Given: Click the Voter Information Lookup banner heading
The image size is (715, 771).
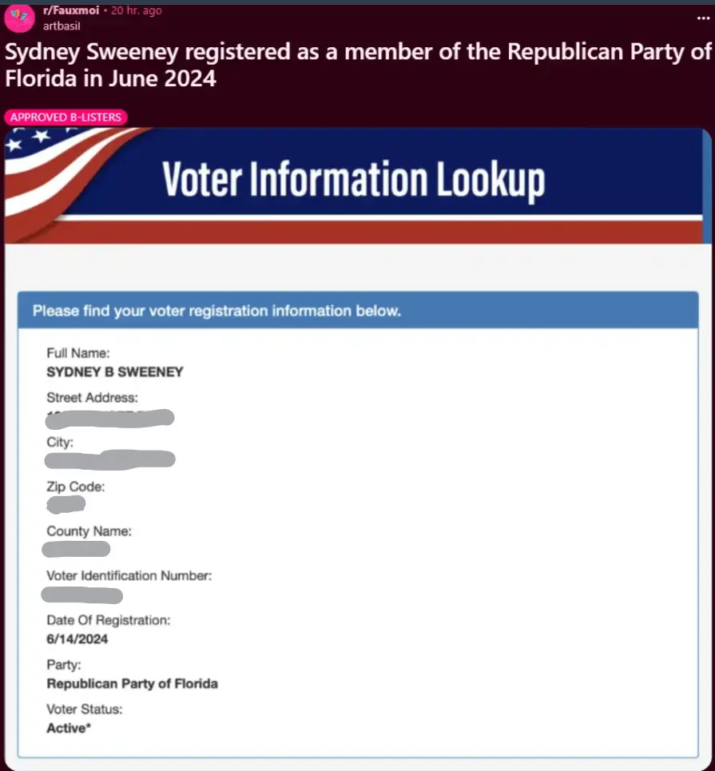Looking at the screenshot, I should (354, 179).
